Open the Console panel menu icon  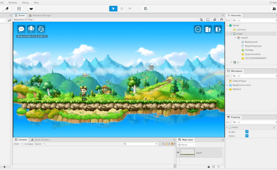(x=174, y=140)
